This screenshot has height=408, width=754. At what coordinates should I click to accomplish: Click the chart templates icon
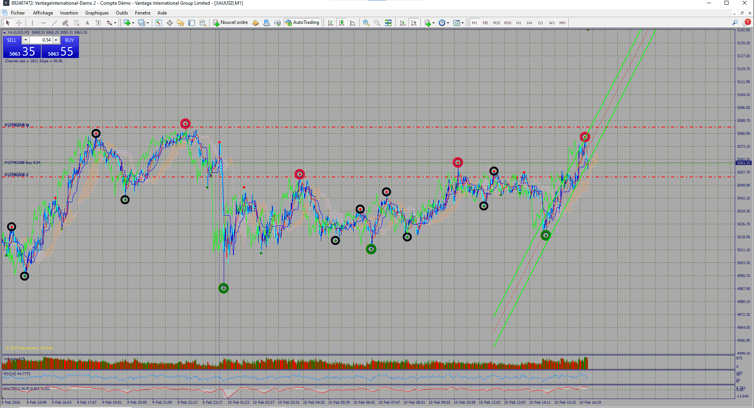tap(456, 23)
